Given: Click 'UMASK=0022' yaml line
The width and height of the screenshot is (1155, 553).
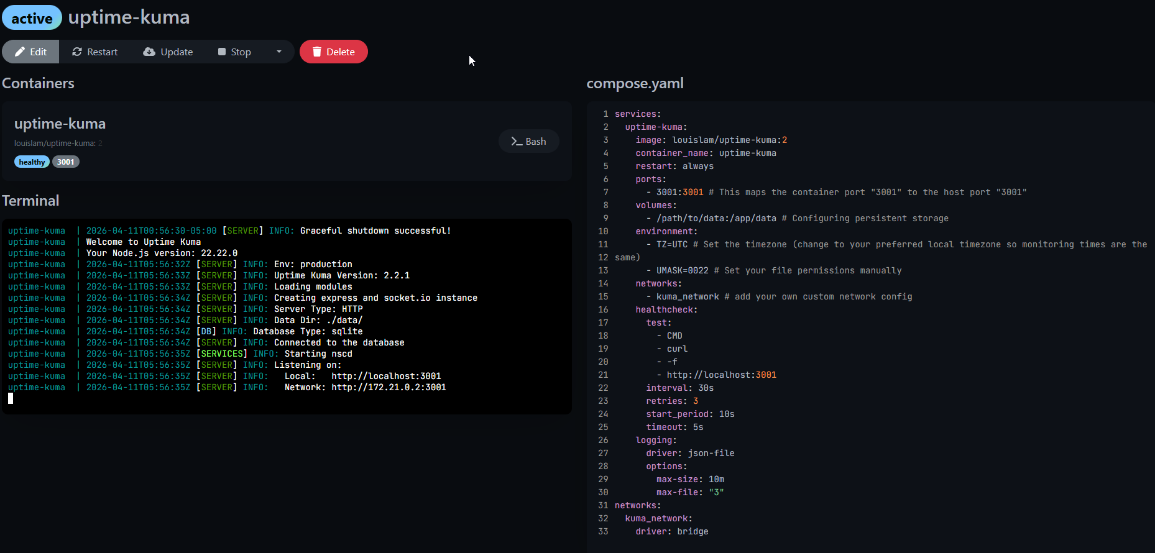Looking at the screenshot, I should 773,270.
